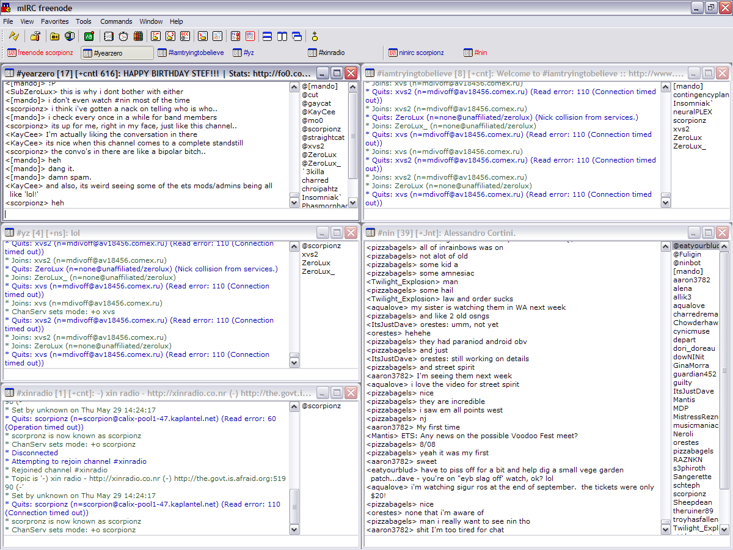Open the DCC options toolbar icon
The image size is (733, 550).
pyautogui.click(x=185, y=36)
